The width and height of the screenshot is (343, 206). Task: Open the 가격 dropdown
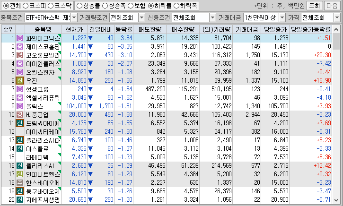pos(337,17)
